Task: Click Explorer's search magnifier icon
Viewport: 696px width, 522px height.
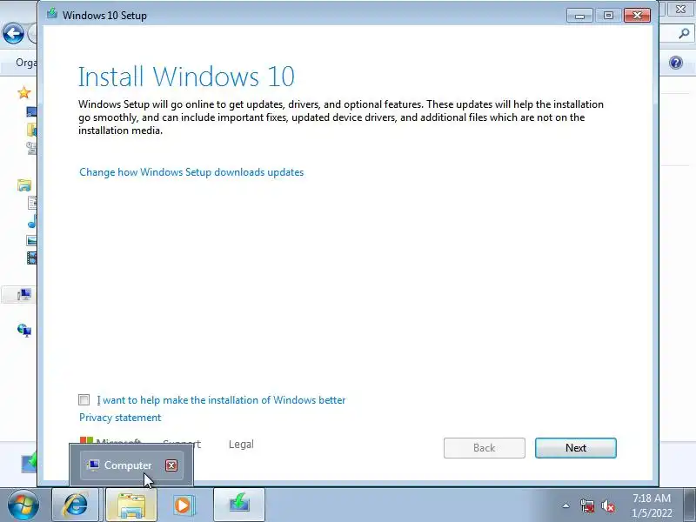Action: click(x=684, y=33)
